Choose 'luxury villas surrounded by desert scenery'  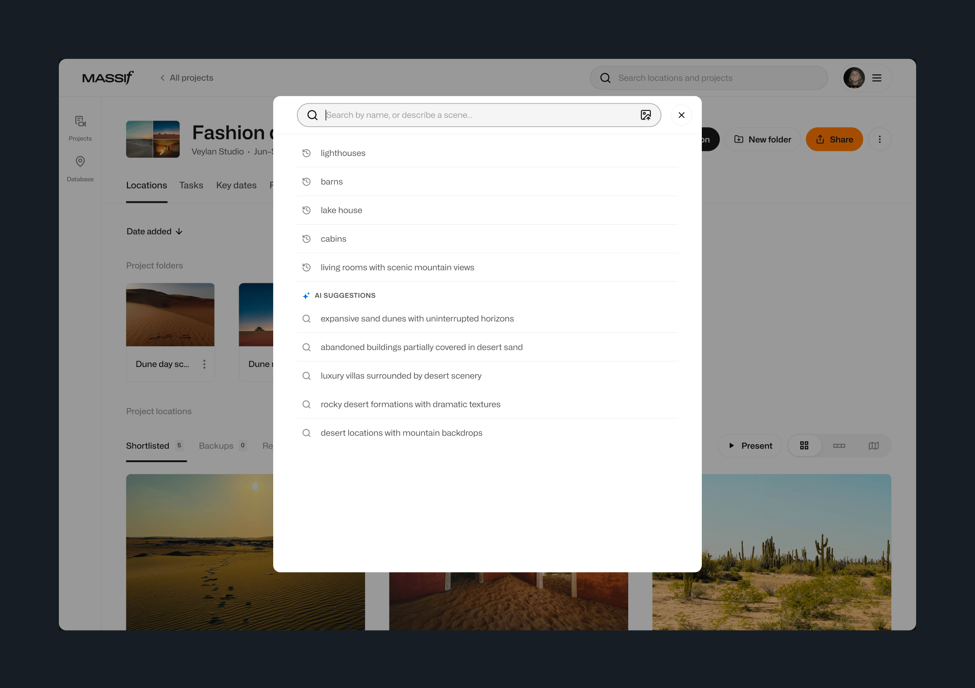pos(487,376)
